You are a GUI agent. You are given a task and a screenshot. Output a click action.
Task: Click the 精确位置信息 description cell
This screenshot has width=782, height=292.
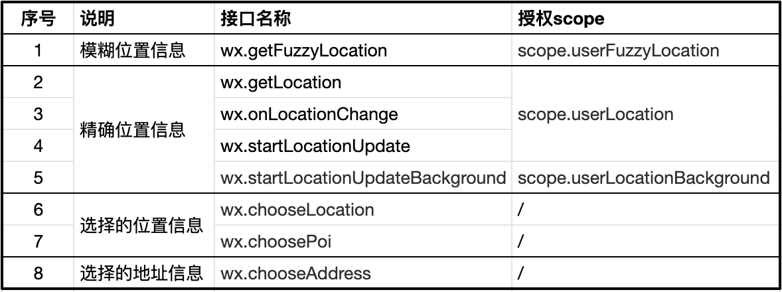coord(133,130)
